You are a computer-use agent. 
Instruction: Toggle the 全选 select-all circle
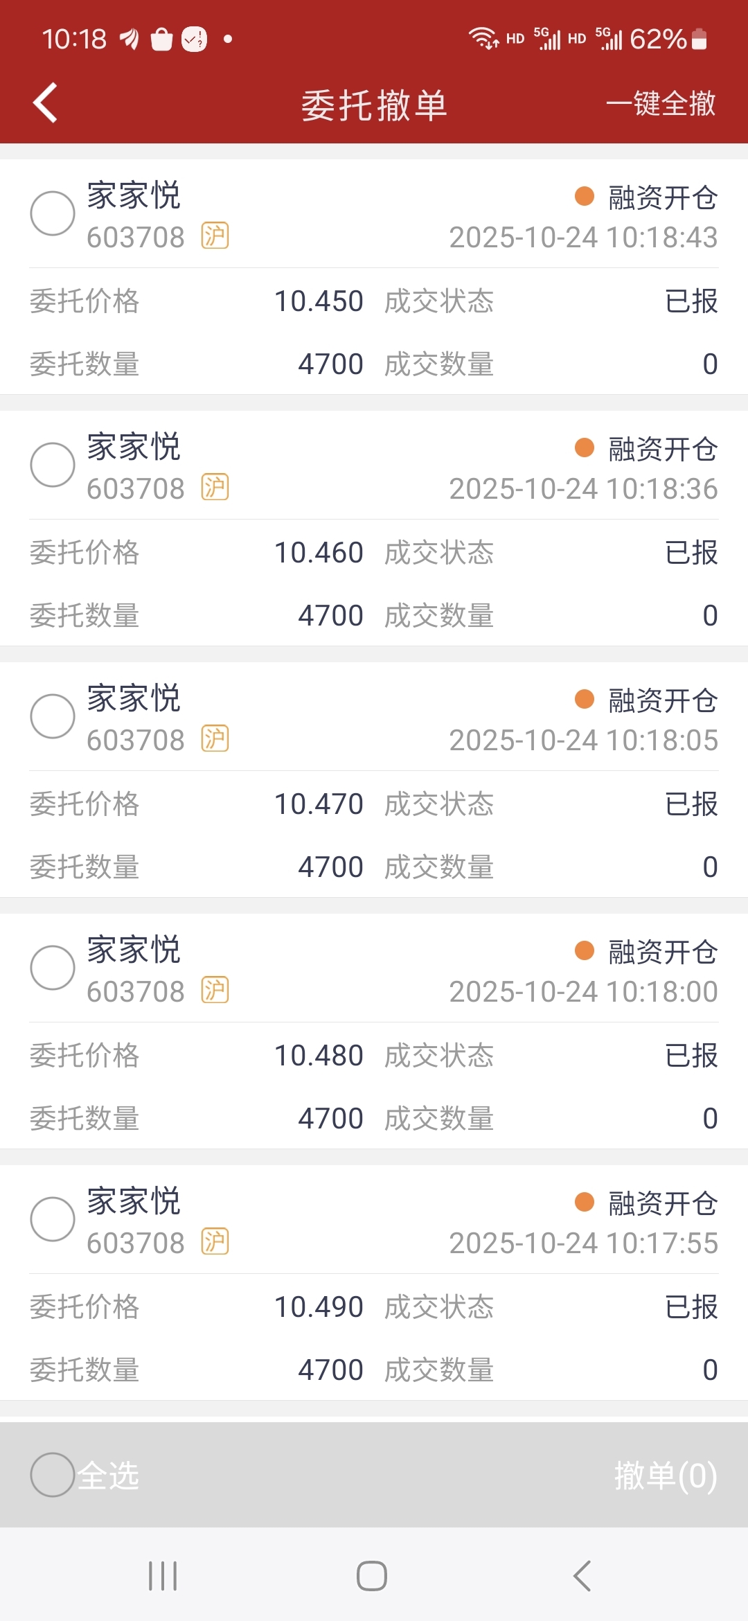tap(53, 1475)
